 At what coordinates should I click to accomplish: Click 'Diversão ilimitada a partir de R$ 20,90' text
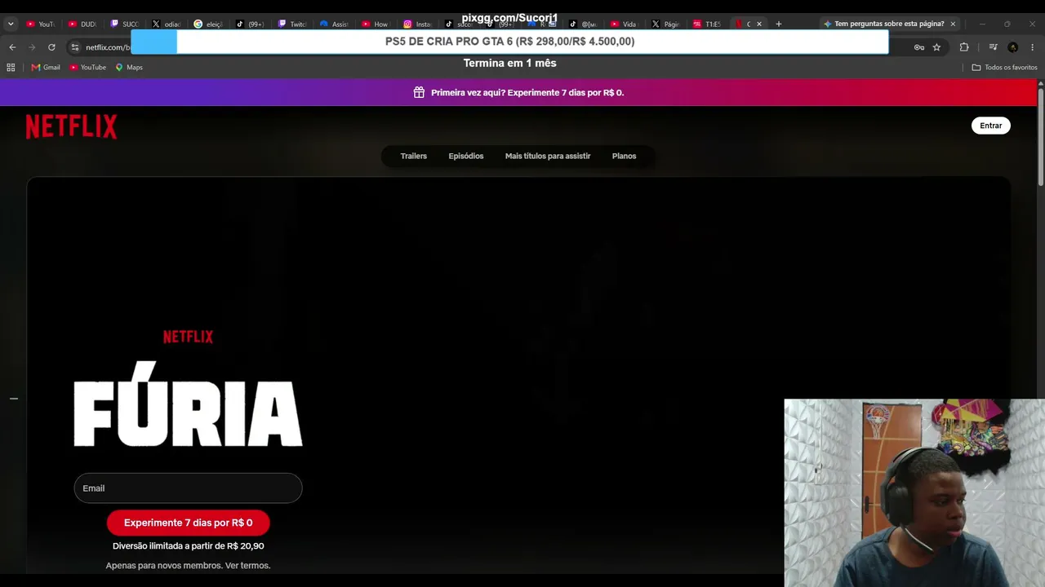(188, 546)
